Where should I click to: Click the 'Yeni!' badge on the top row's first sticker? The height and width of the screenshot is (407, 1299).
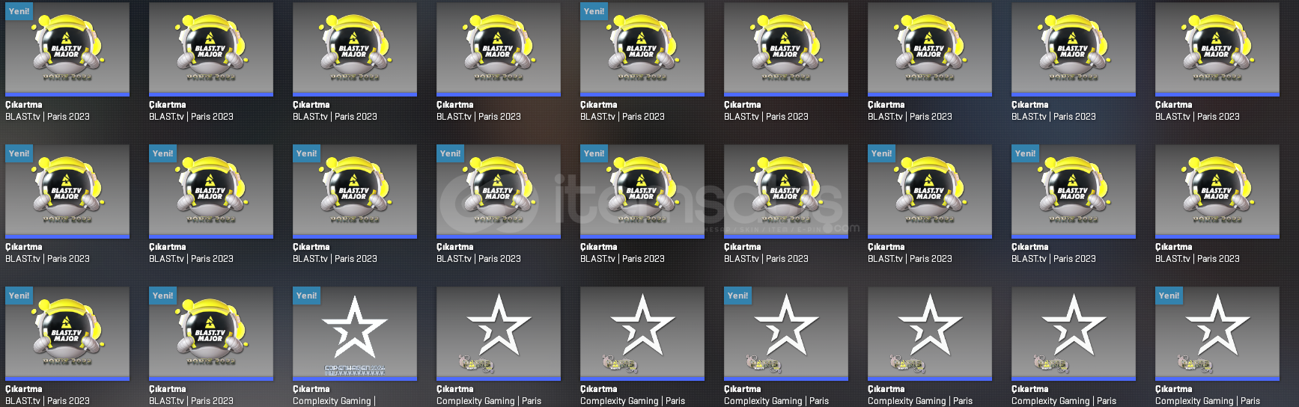[19, 11]
